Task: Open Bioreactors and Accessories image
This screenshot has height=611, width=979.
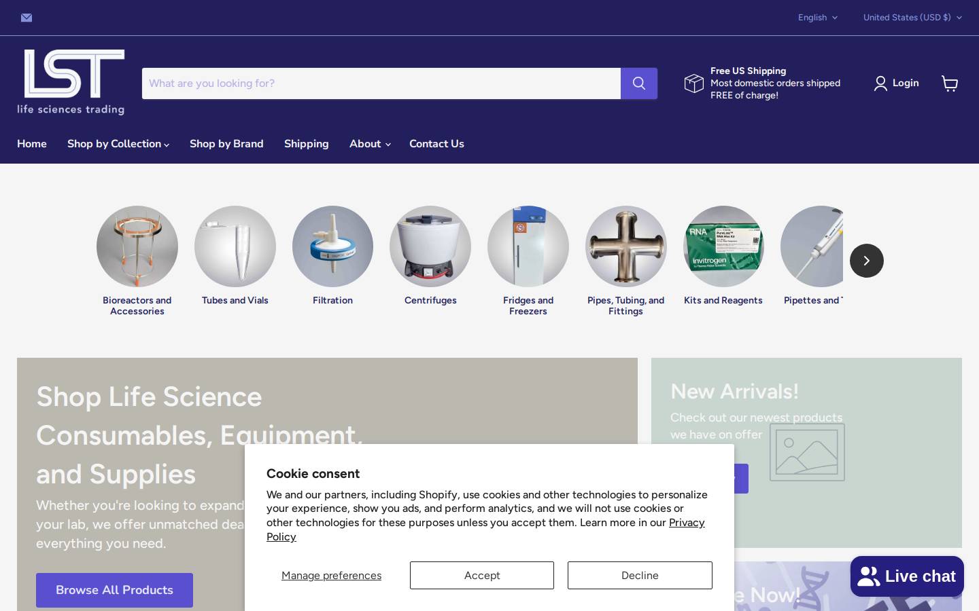Action: point(137,246)
